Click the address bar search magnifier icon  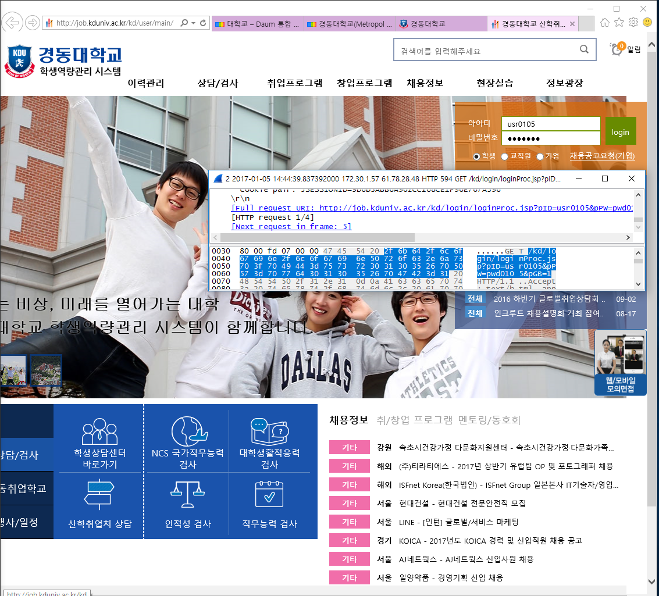click(x=184, y=23)
